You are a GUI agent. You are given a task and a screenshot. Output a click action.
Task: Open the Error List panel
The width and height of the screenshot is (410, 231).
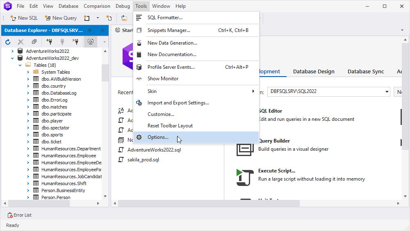tap(19, 215)
